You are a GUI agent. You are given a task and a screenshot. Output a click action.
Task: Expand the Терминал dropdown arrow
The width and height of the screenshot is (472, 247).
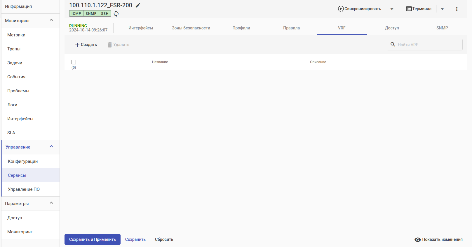(x=442, y=9)
